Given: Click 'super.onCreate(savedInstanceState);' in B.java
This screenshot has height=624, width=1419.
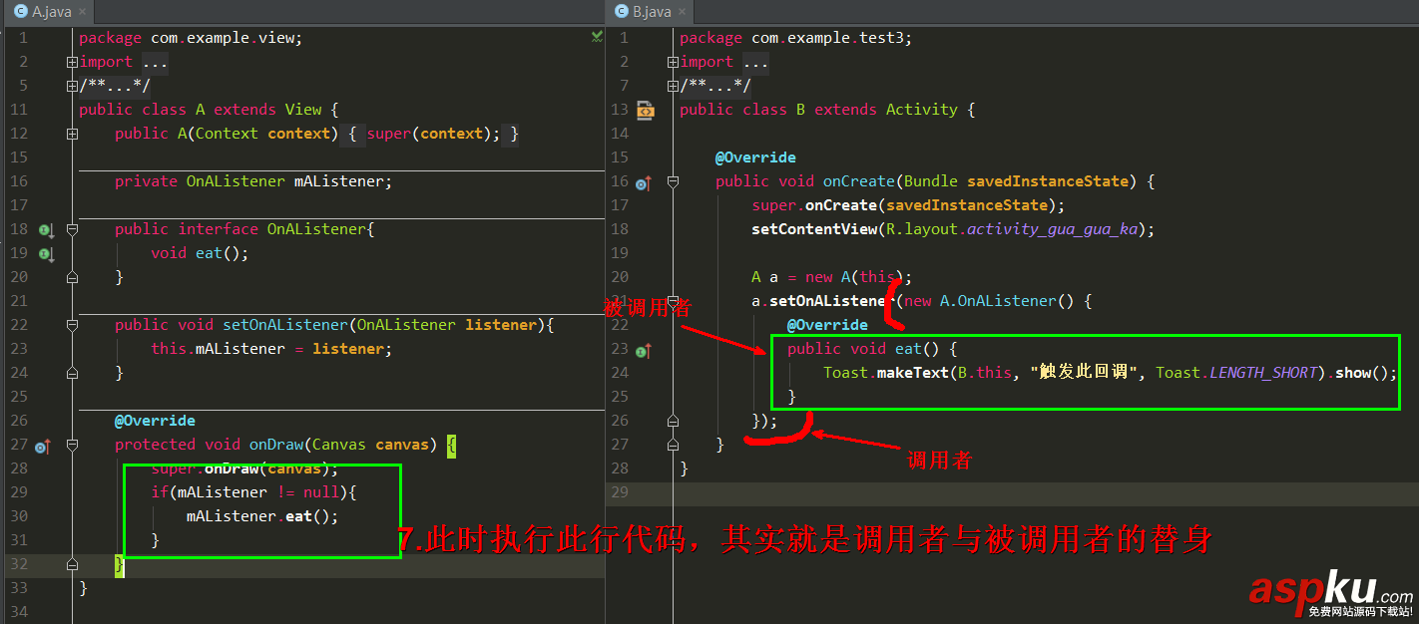Looking at the screenshot, I should 909,205.
